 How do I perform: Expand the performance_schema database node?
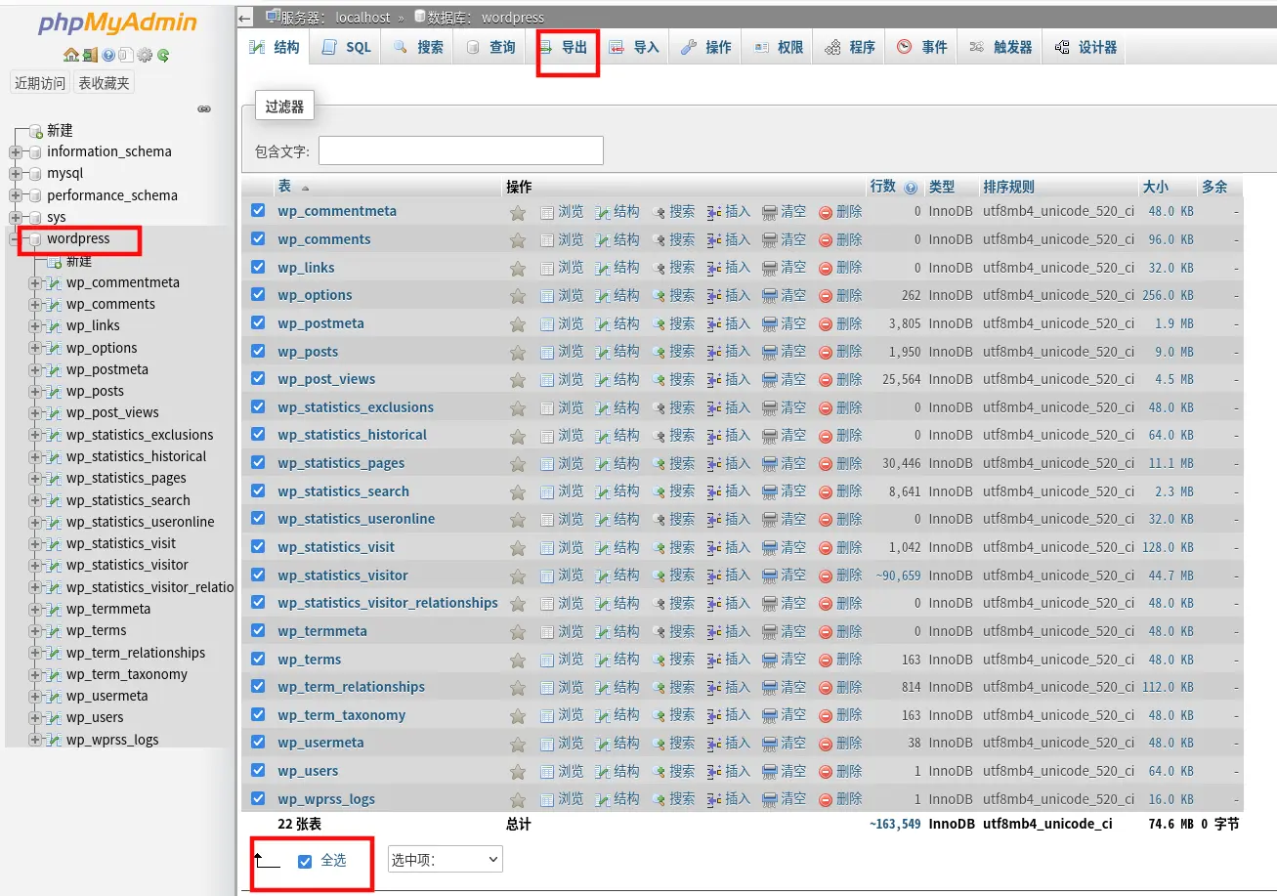16,195
